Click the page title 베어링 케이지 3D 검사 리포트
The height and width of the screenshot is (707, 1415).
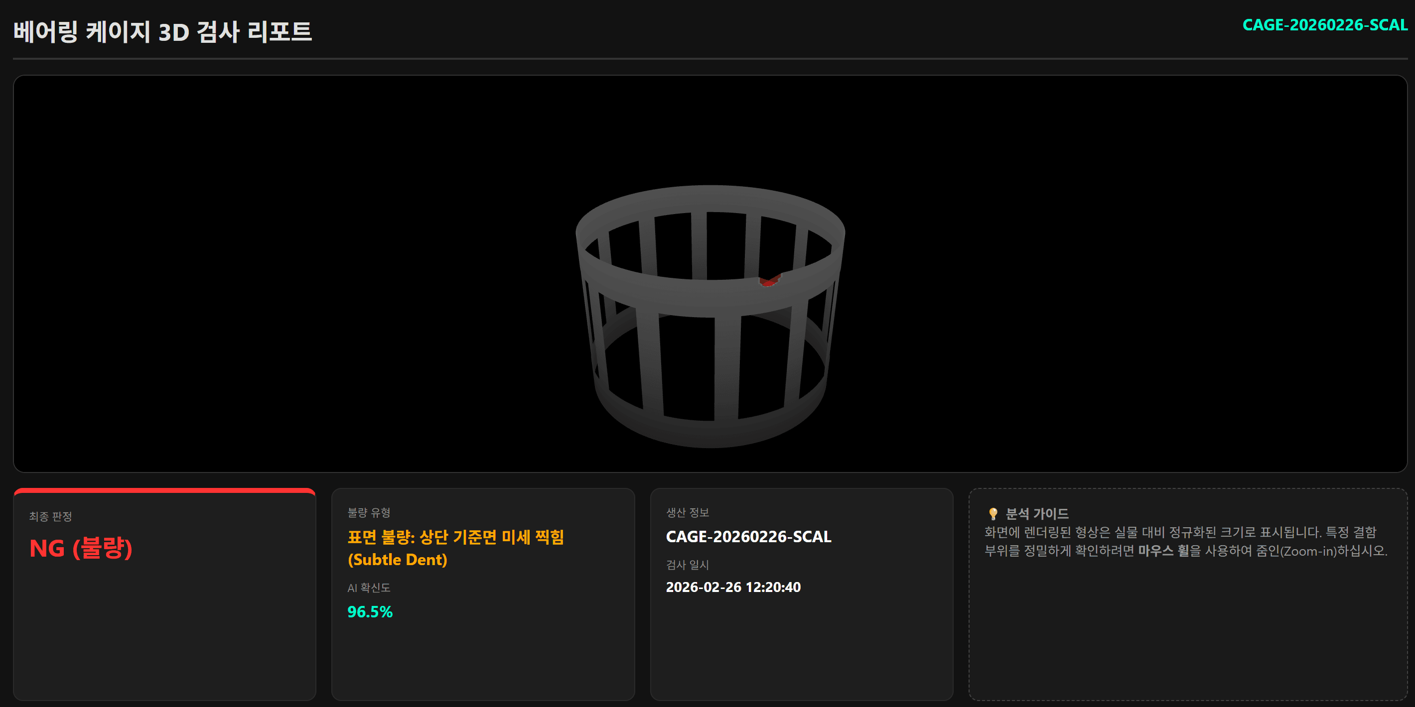pos(162,31)
